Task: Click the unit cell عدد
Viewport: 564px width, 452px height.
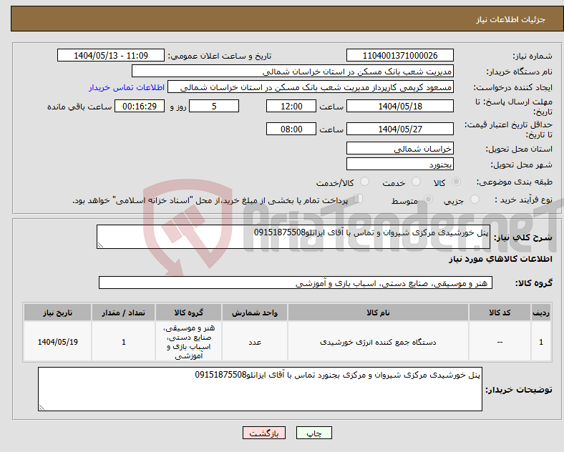Action: point(255,342)
